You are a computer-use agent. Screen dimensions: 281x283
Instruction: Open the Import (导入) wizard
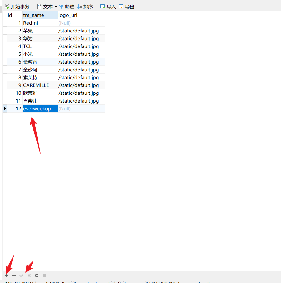[108, 7]
